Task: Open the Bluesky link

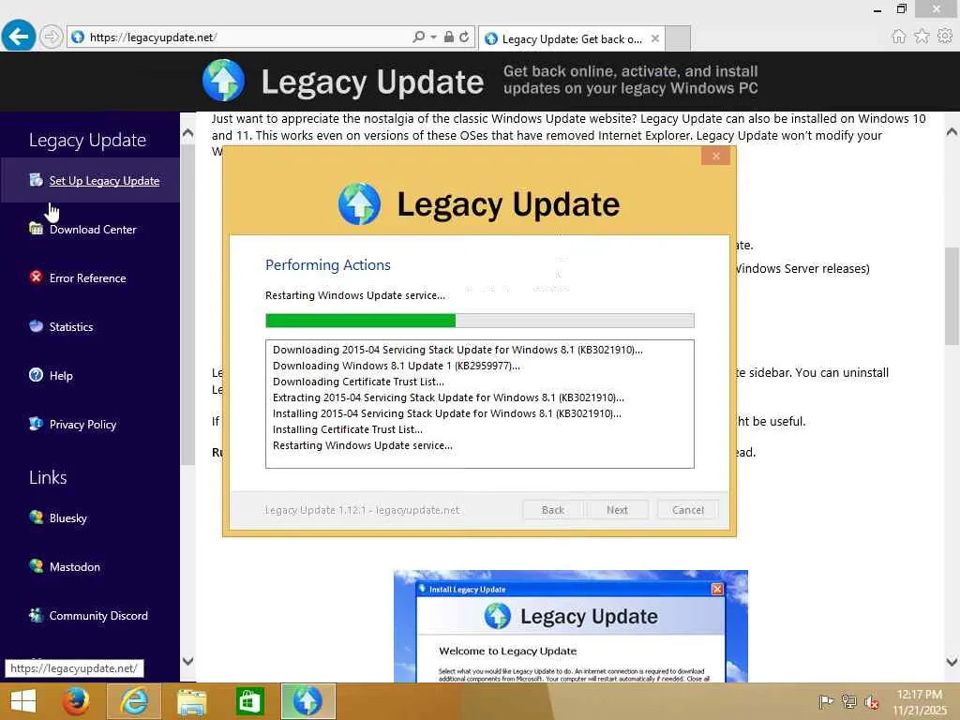Action: [x=67, y=517]
